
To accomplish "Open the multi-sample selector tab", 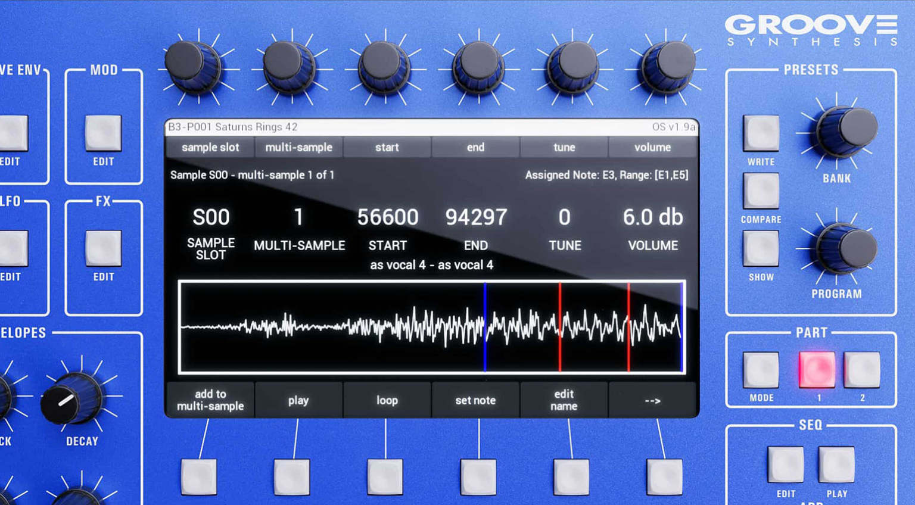I will coord(298,147).
